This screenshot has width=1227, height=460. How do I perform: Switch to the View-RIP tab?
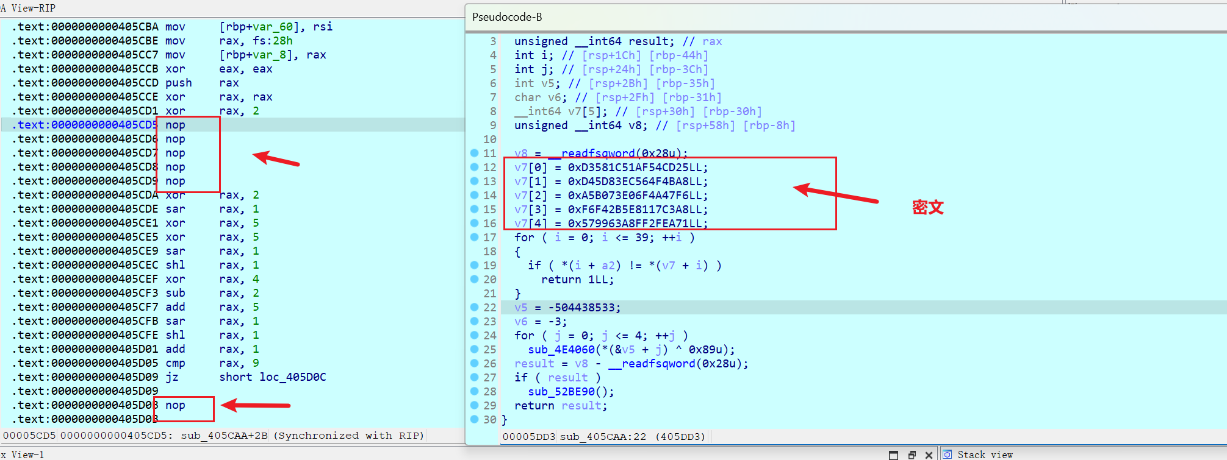point(28,8)
